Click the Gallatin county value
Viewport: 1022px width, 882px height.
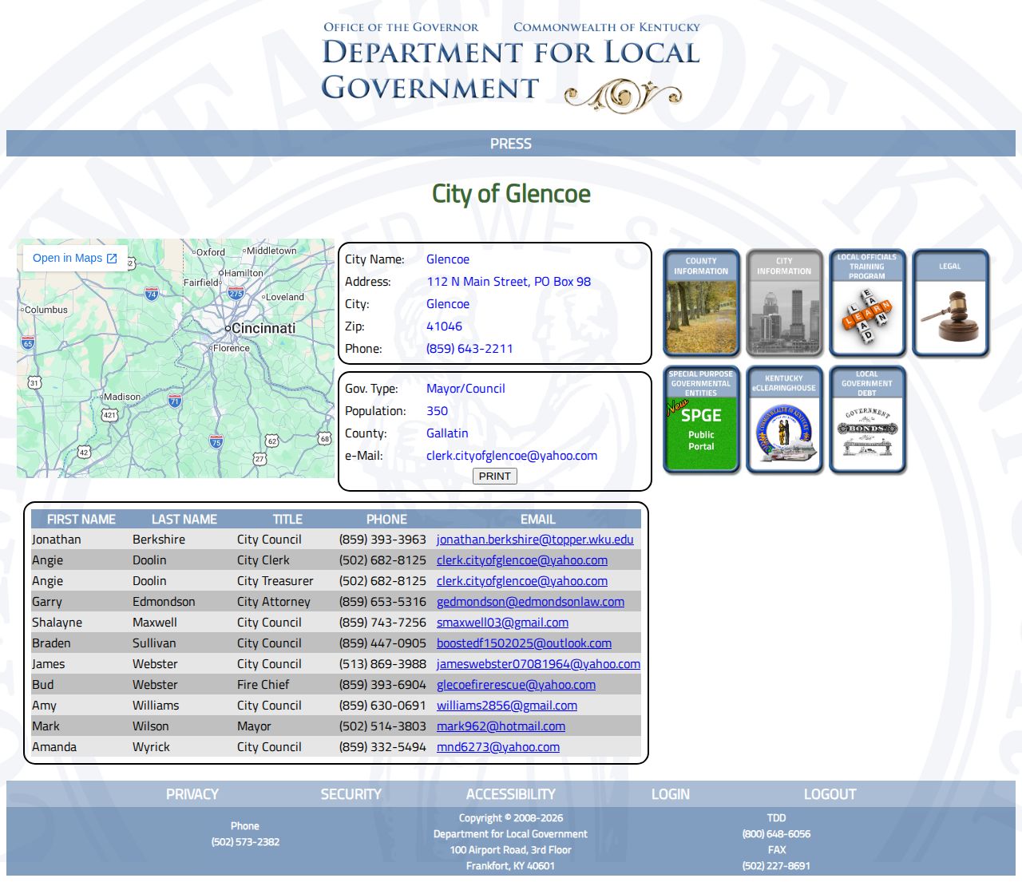447,433
